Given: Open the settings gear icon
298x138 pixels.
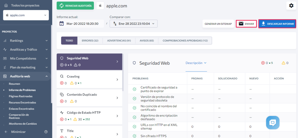Looking at the screenshot, I should [x=291, y=6].
